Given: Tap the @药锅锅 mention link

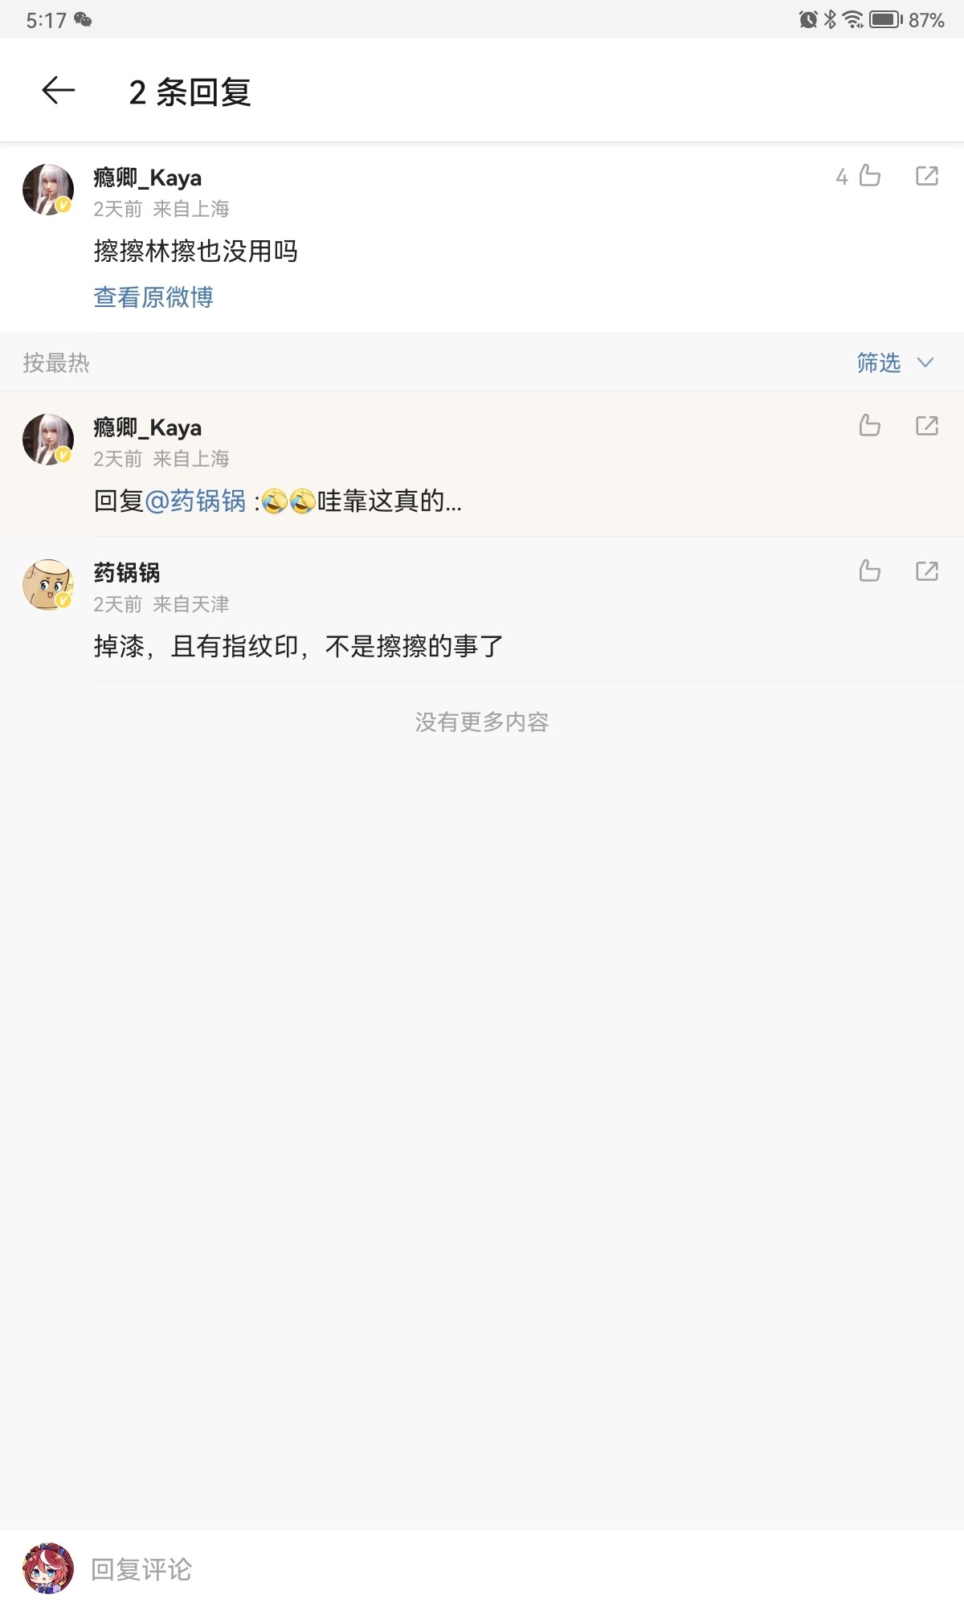Looking at the screenshot, I should point(195,501).
